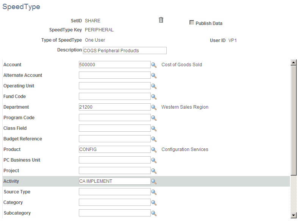Click the SetID value SHARE

click(92, 21)
